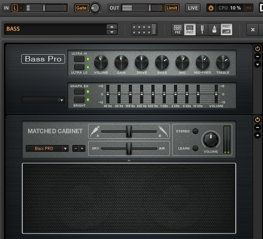Toggle the PRST preset volume icon
Screen dimensions: 263x239
[x=226, y=29]
